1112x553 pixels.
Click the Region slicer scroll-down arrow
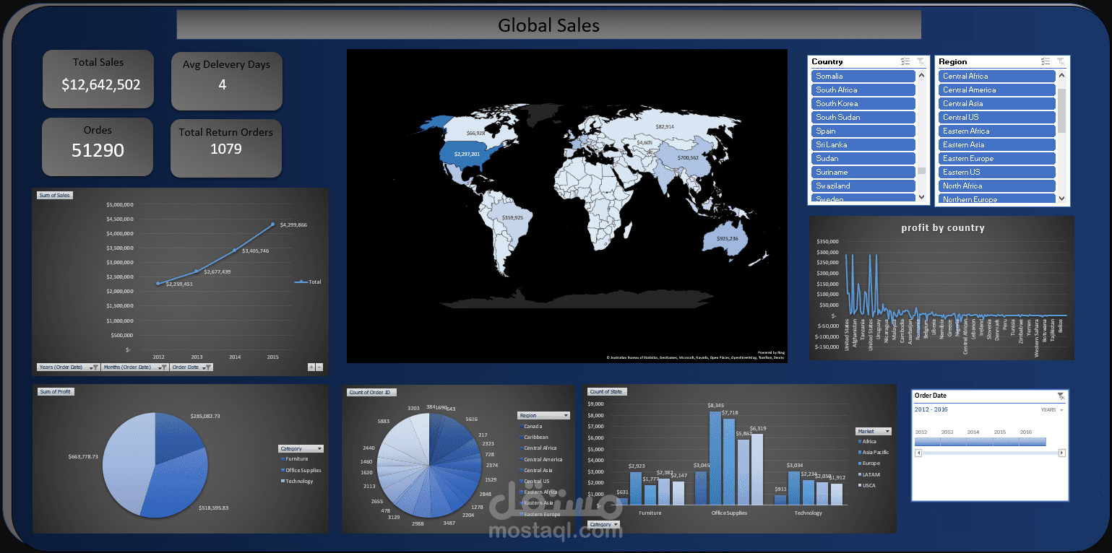1061,198
